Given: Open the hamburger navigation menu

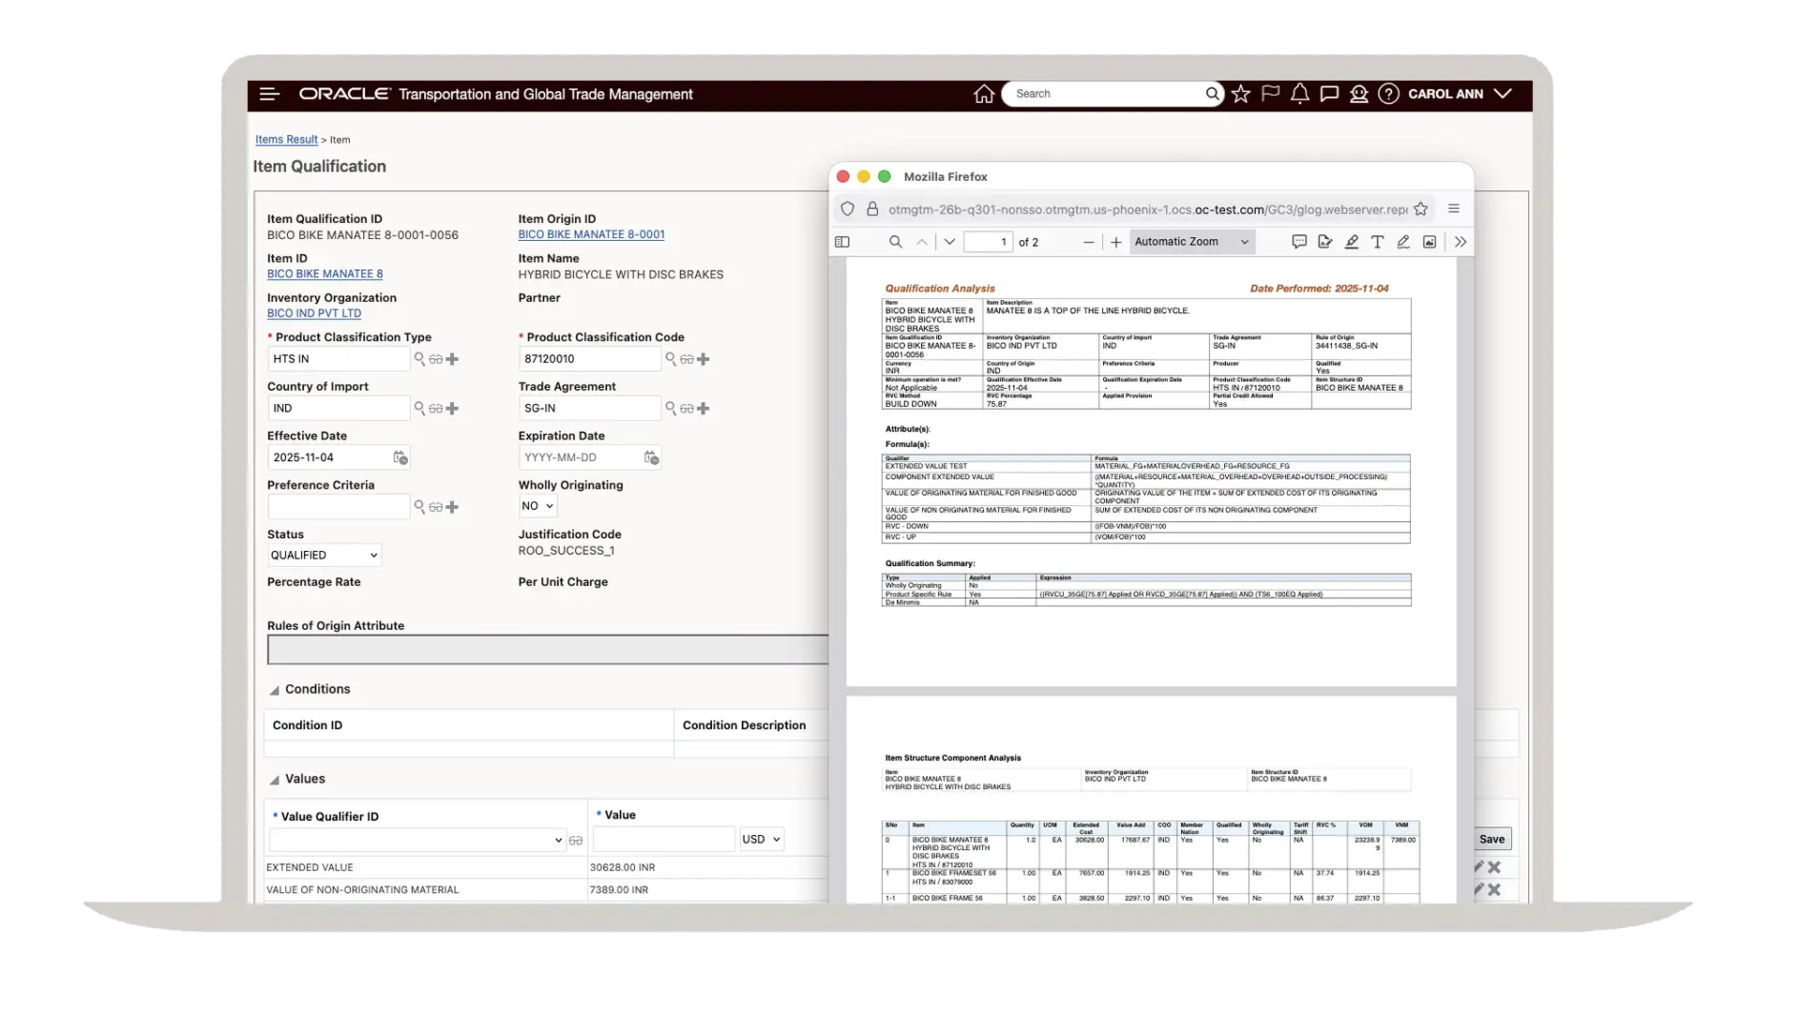Looking at the screenshot, I should tap(269, 94).
